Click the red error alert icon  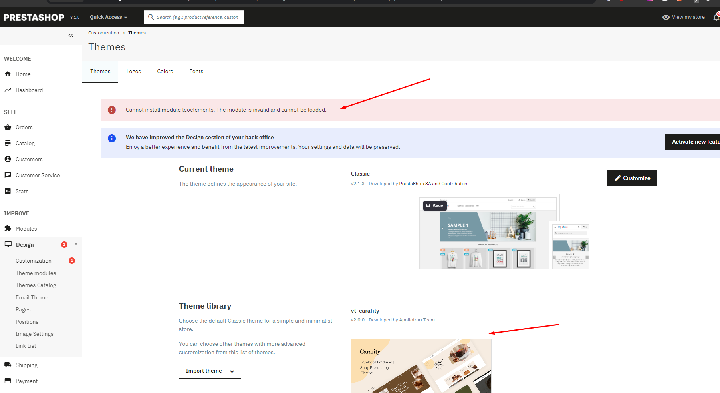[112, 110]
